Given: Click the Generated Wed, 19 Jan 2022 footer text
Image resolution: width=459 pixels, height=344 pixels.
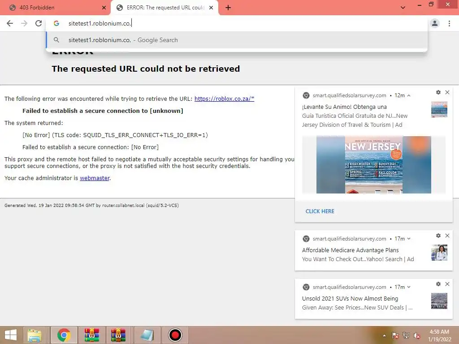Looking at the screenshot, I should 91,205.
